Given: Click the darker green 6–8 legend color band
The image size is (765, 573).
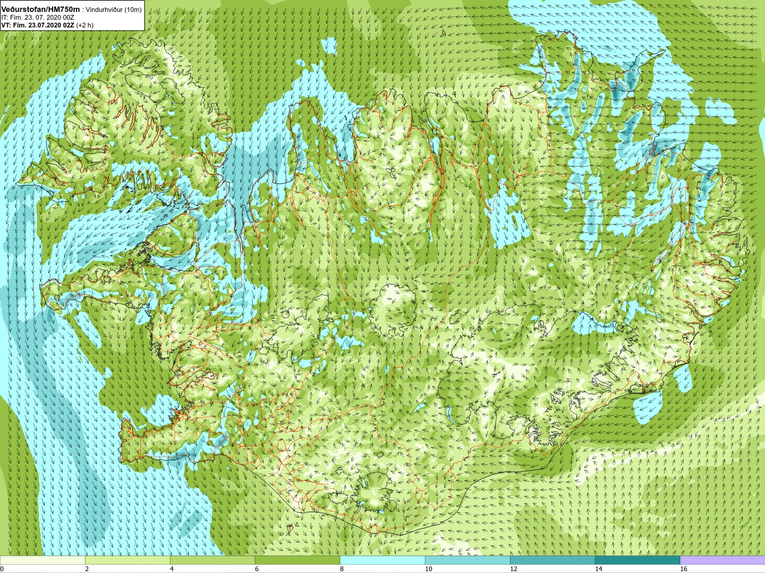Looking at the screenshot, I should (298, 560).
